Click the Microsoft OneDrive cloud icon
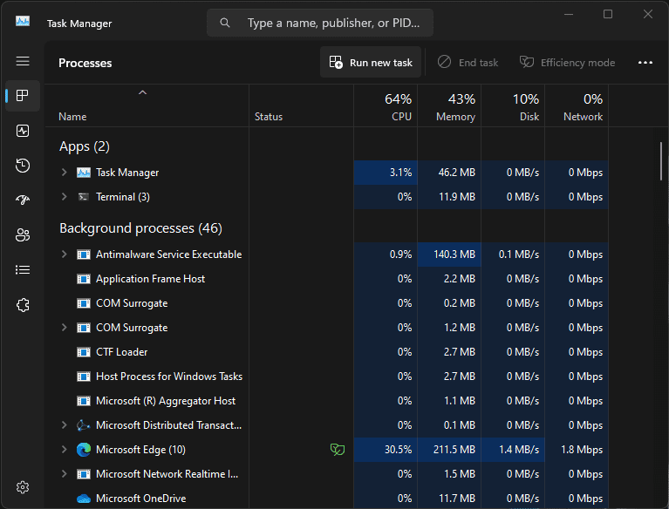The width and height of the screenshot is (669, 509). (x=83, y=499)
